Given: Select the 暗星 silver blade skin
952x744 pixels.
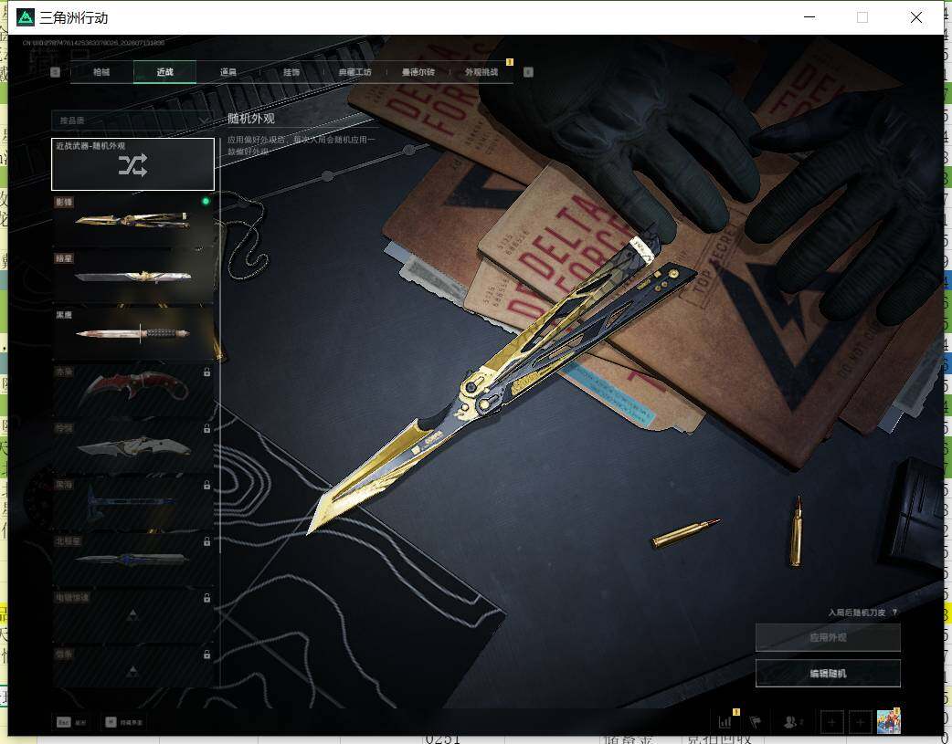Looking at the screenshot, I should tap(133, 276).
